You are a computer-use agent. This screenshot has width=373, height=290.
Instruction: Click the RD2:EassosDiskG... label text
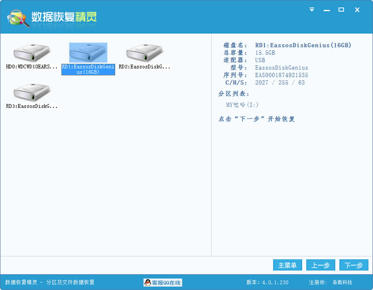[x=144, y=67]
